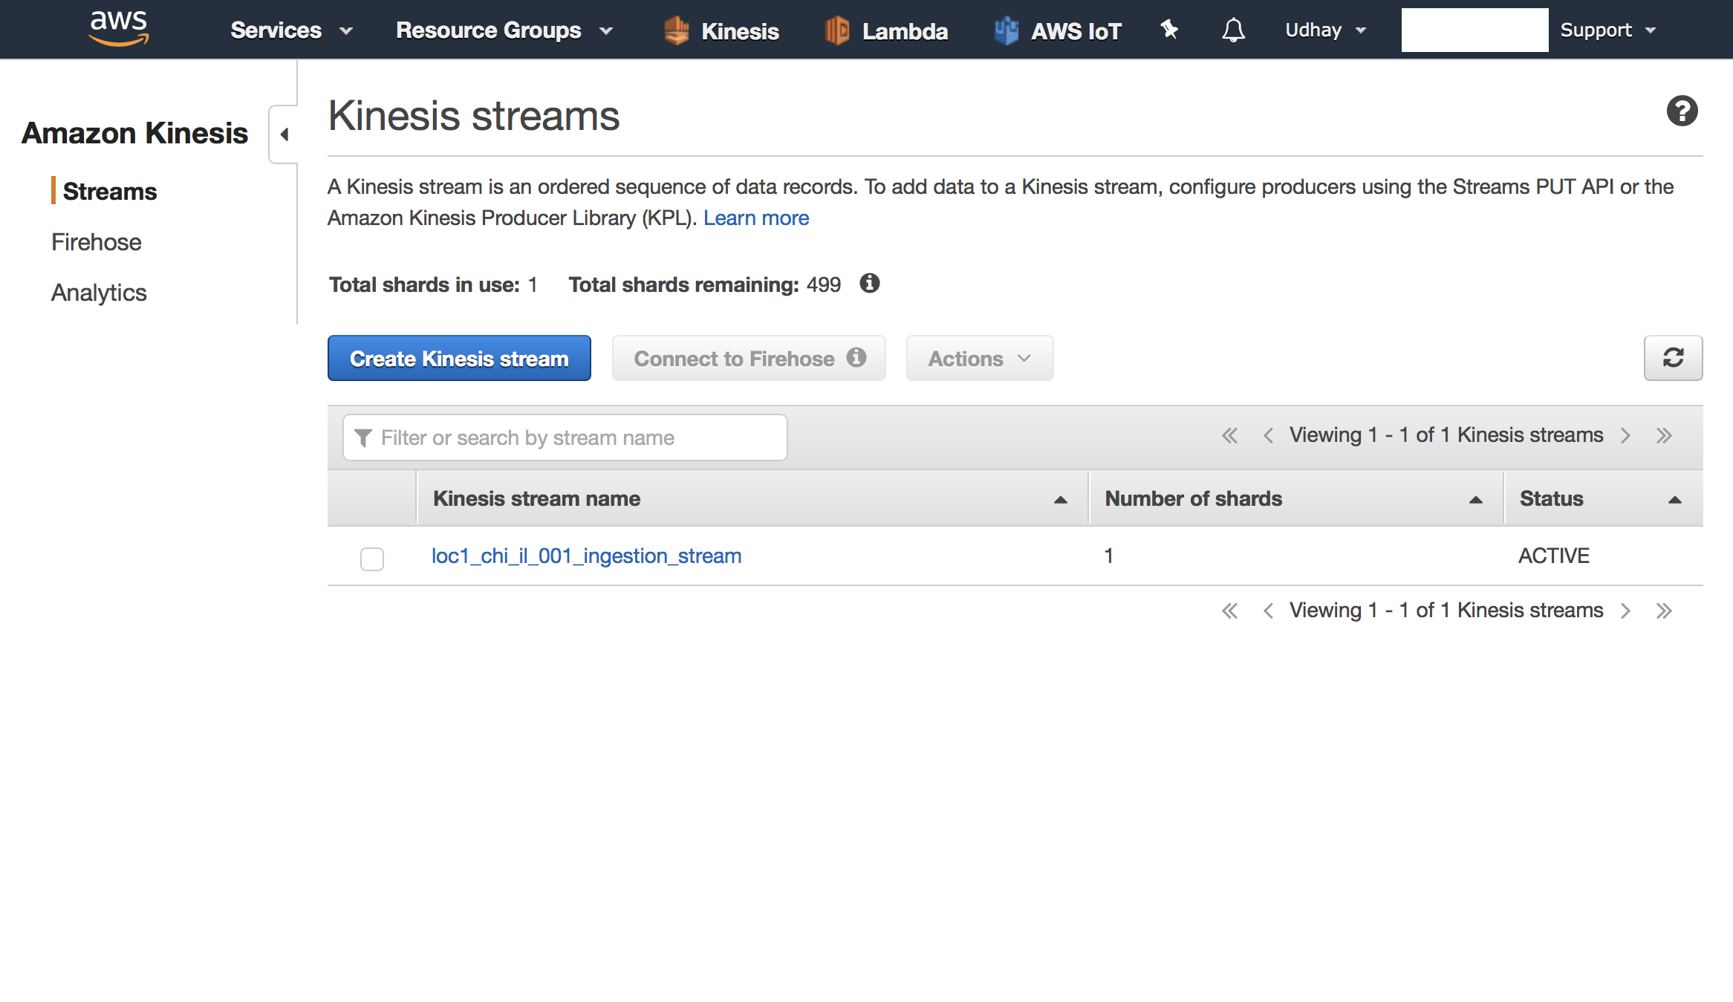Collapse the Amazon Kinesis side panel
Screen dimensions: 1733x1002
coord(284,134)
